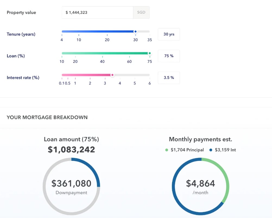Set Interest rate slider to 5 percent
272x218 pixels.
(135, 75)
